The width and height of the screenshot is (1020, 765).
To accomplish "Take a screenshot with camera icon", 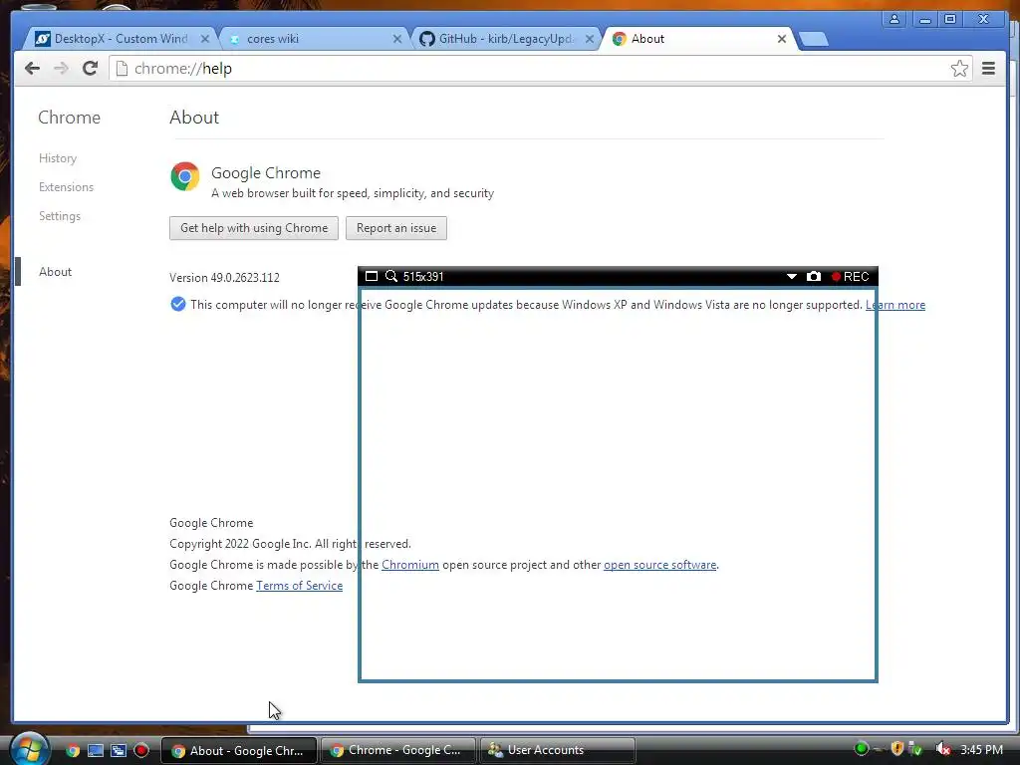I will (813, 277).
